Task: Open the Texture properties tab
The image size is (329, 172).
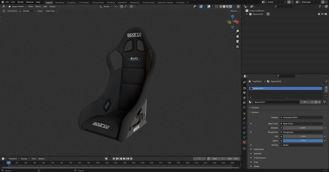Action: coord(244,148)
